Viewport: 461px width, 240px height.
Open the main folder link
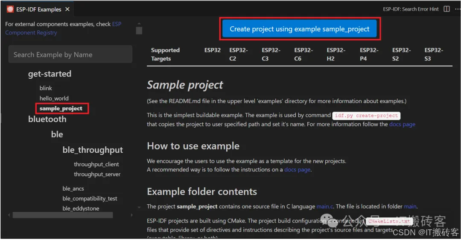[410, 206]
